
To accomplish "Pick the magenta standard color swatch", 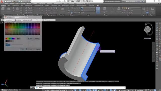I will tap(15, 39).
